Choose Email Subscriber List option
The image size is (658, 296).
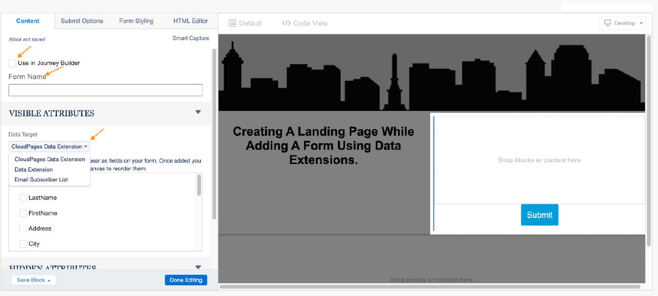pyautogui.click(x=41, y=179)
